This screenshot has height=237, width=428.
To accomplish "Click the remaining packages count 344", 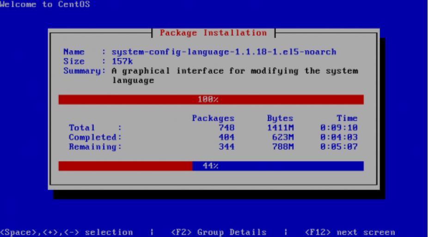I will [226, 147].
